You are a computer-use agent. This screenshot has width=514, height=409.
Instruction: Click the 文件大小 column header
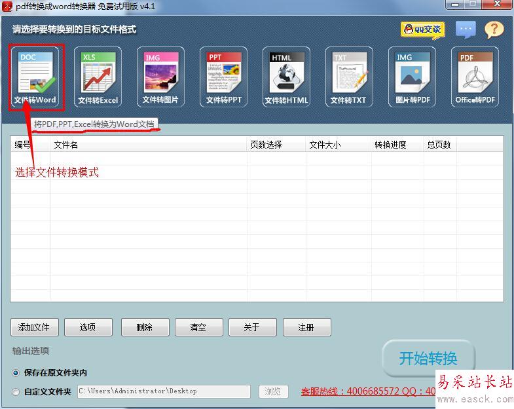(339, 145)
